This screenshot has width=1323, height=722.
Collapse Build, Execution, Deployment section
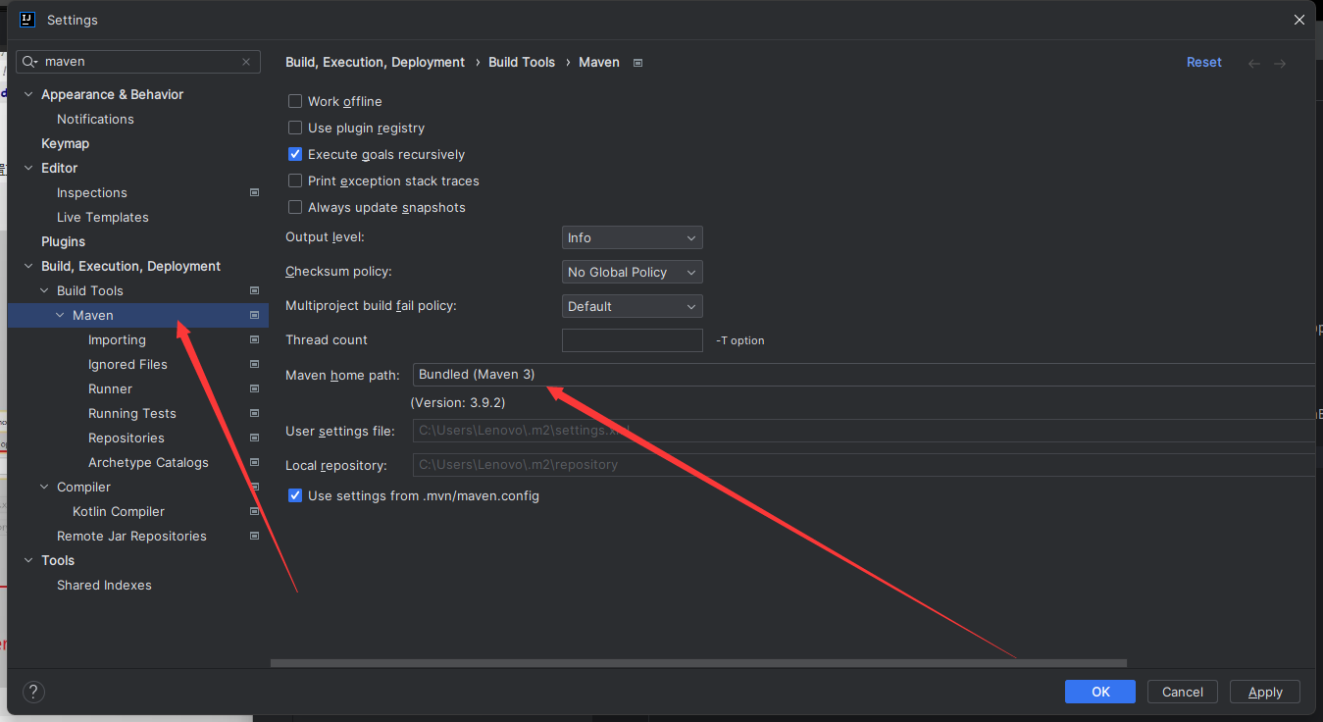point(28,266)
